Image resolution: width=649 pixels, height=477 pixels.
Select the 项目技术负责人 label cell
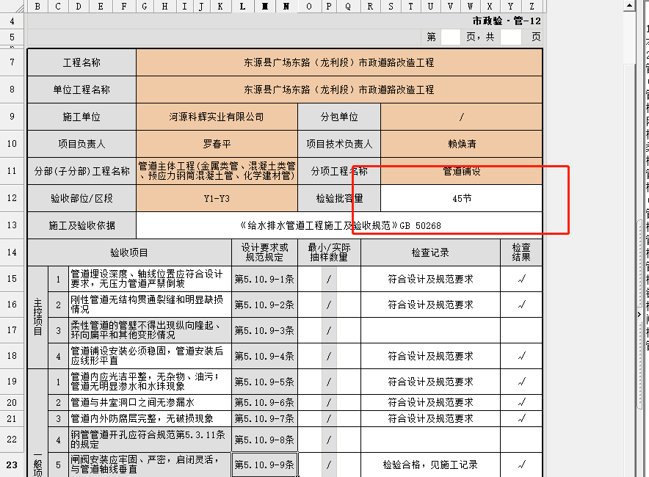tap(339, 144)
